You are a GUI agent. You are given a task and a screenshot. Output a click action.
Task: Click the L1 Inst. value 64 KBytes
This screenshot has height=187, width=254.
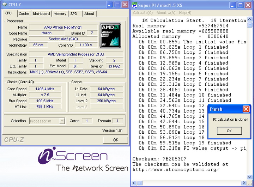point(107,95)
